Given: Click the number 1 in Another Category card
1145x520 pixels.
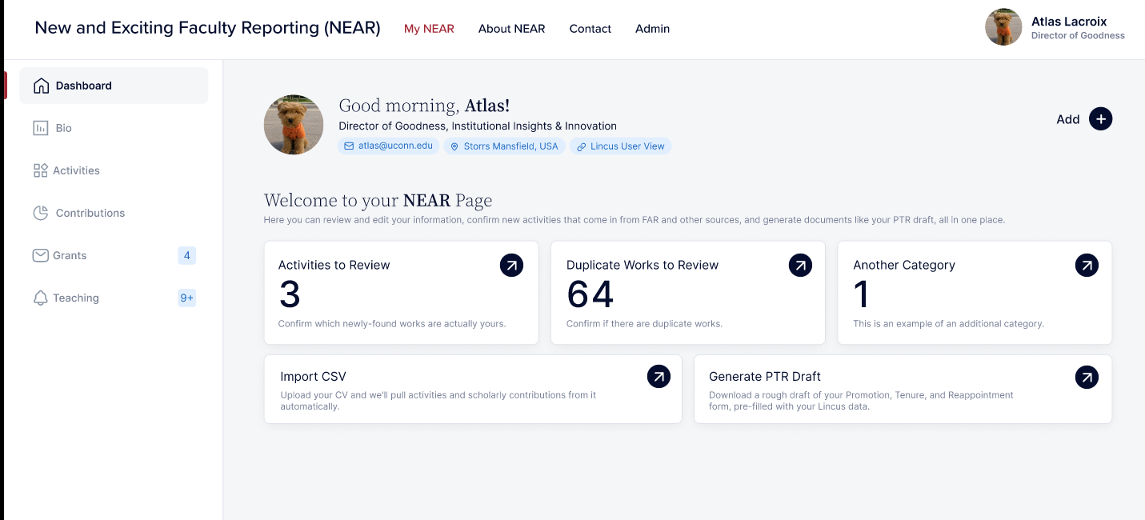Looking at the screenshot, I should (862, 294).
